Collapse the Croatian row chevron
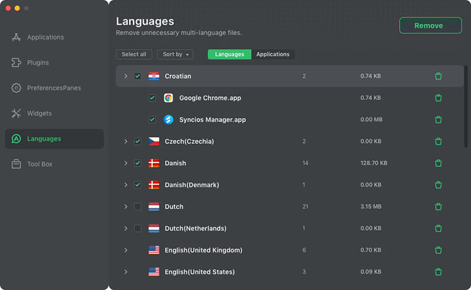 [x=125, y=76]
